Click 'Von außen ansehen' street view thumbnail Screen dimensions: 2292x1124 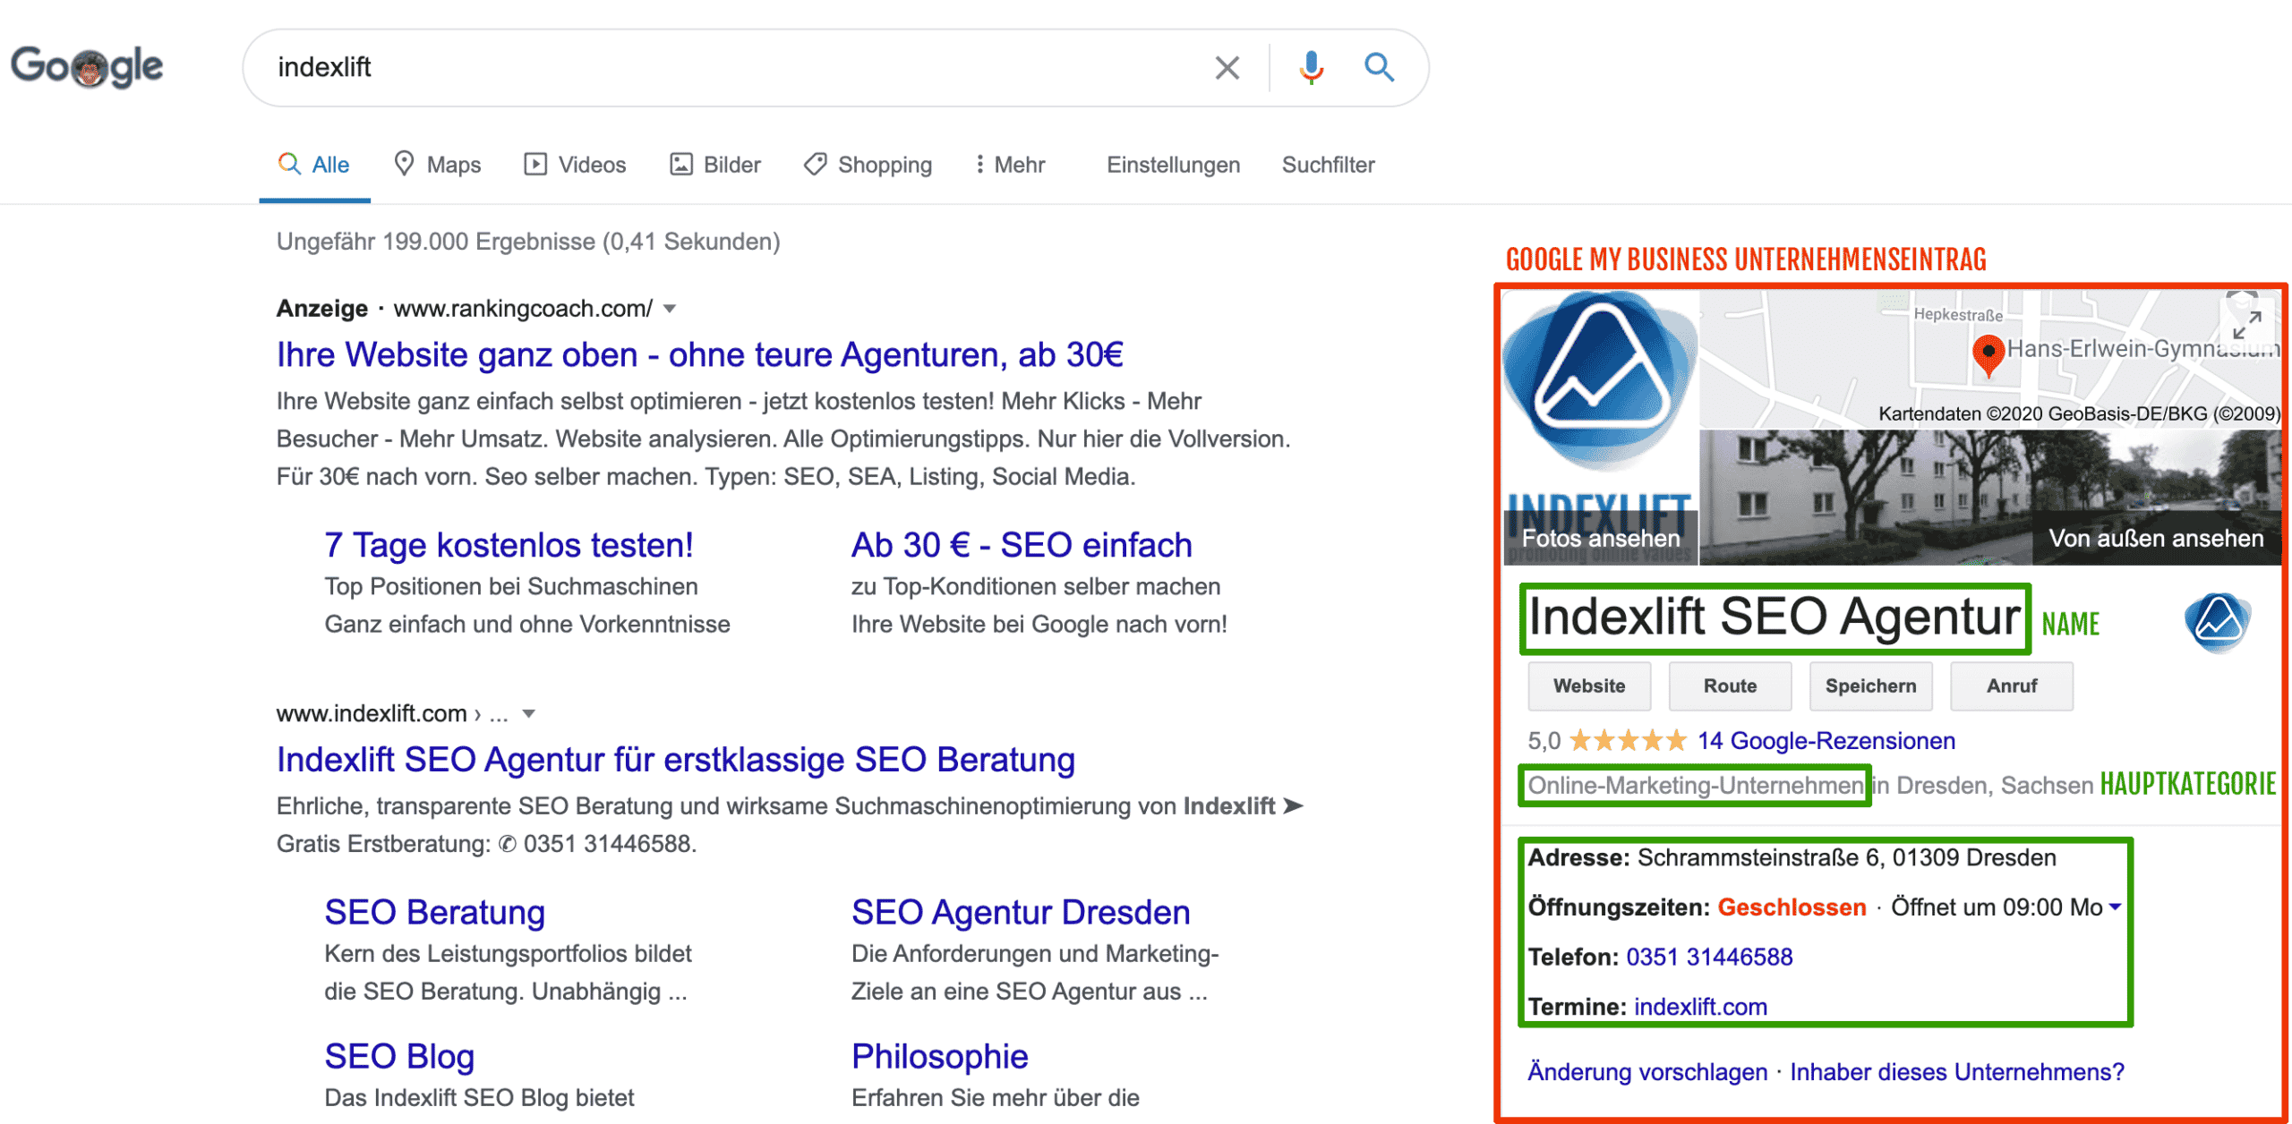click(x=2156, y=538)
